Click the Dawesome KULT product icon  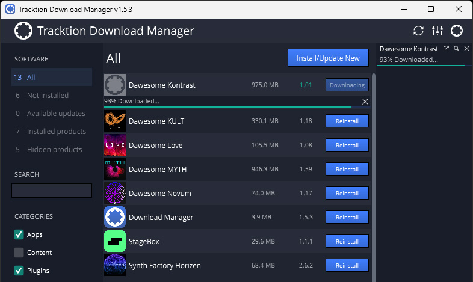point(115,121)
